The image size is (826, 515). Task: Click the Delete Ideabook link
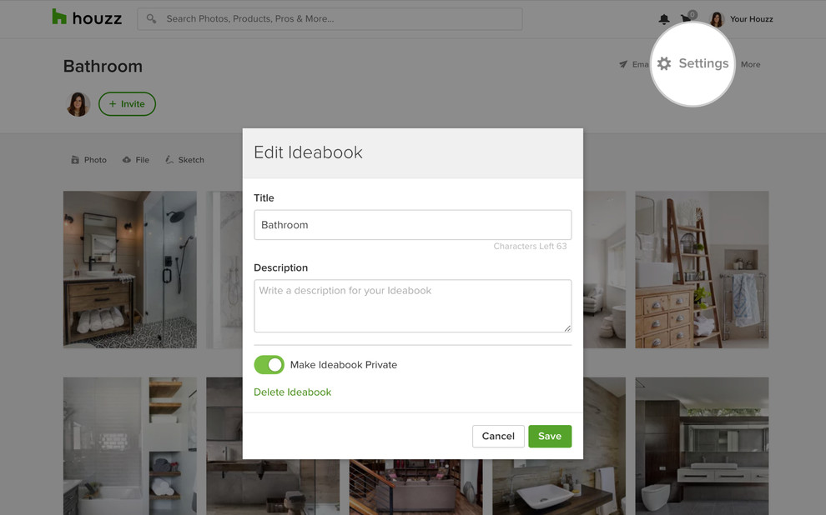point(292,392)
